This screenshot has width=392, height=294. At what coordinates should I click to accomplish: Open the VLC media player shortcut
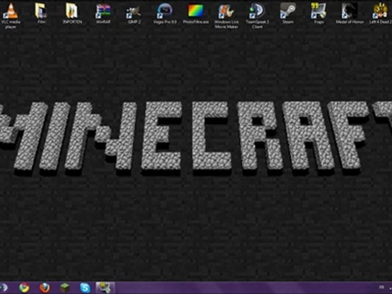pos(11,15)
